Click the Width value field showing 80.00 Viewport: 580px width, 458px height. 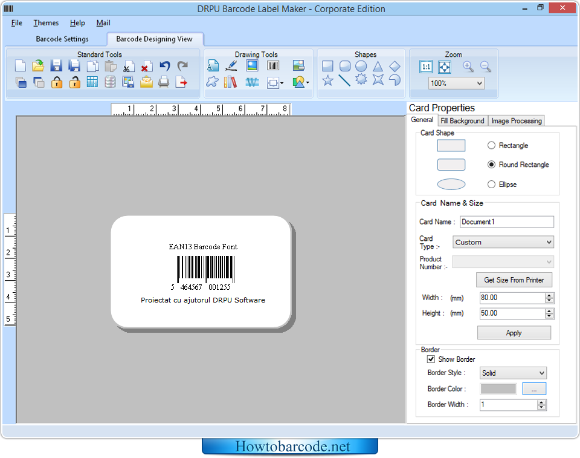tap(512, 298)
